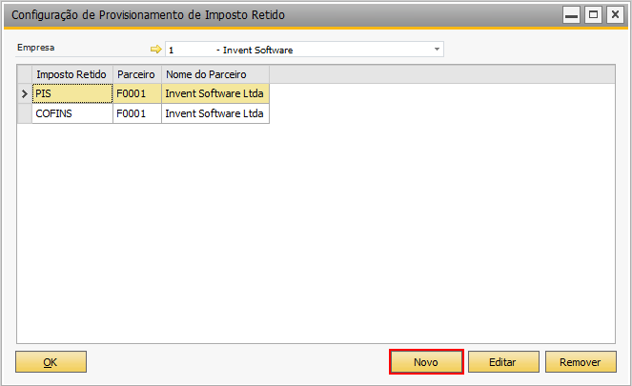
Task: Click Invent Software Ltda in PIS row
Action: pyautogui.click(x=215, y=93)
